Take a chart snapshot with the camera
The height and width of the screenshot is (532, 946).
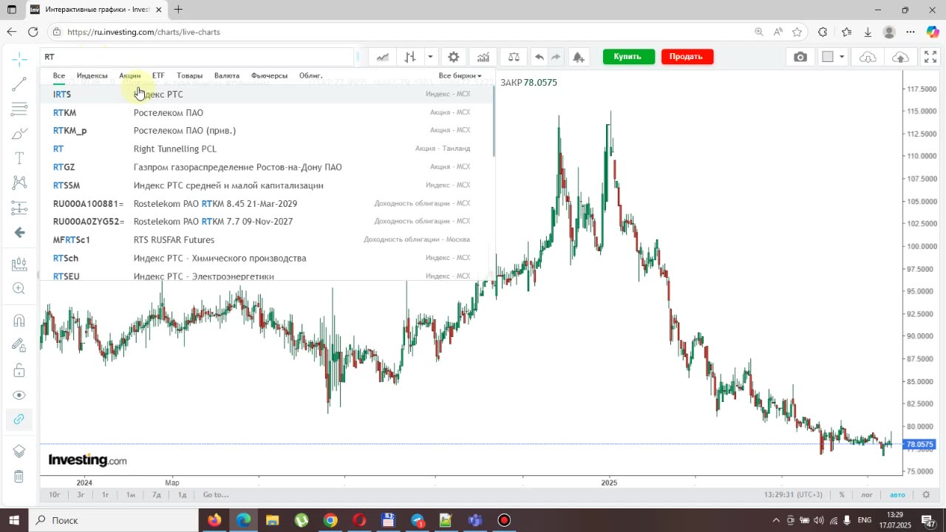point(800,57)
